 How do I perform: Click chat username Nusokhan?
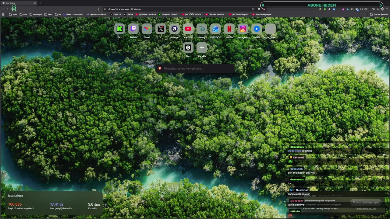click(302, 190)
